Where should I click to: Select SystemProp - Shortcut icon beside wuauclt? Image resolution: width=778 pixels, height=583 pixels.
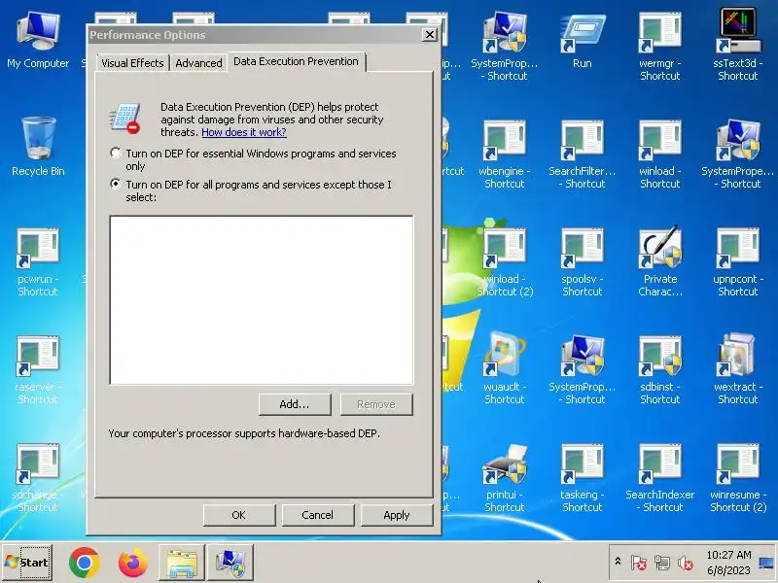point(582,369)
